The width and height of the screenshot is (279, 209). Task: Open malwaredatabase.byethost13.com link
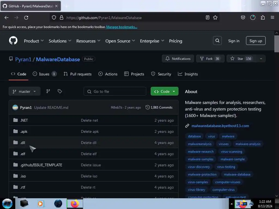pos(220,126)
